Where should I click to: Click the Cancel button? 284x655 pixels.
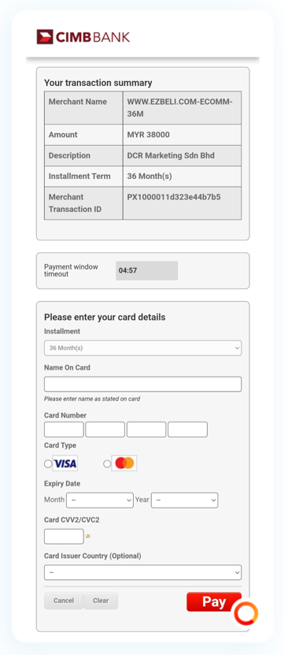tap(64, 601)
